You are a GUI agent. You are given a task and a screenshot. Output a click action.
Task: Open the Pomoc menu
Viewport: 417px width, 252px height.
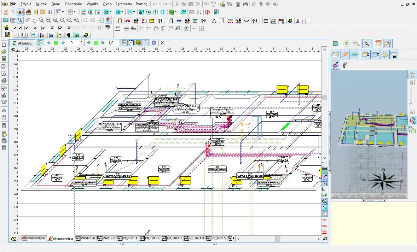click(142, 4)
